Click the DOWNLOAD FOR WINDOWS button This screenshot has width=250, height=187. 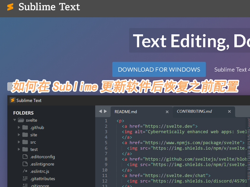click(159, 69)
